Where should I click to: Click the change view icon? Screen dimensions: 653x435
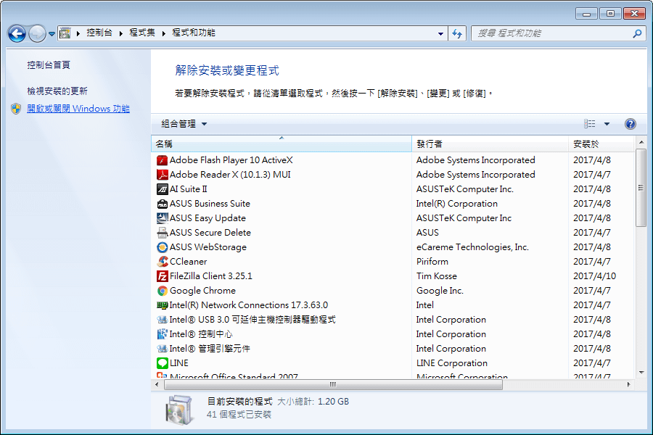[589, 124]
